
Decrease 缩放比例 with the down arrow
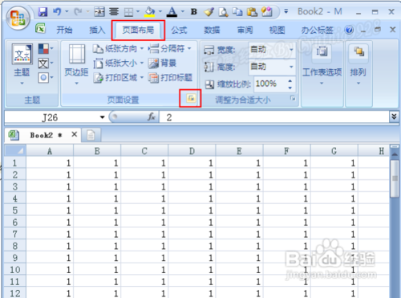pyautogui.click(x=290, y=88)
